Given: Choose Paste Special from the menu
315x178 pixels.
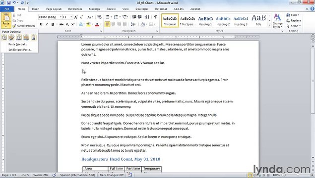Looking at the screenshot, I should (18, 44).
